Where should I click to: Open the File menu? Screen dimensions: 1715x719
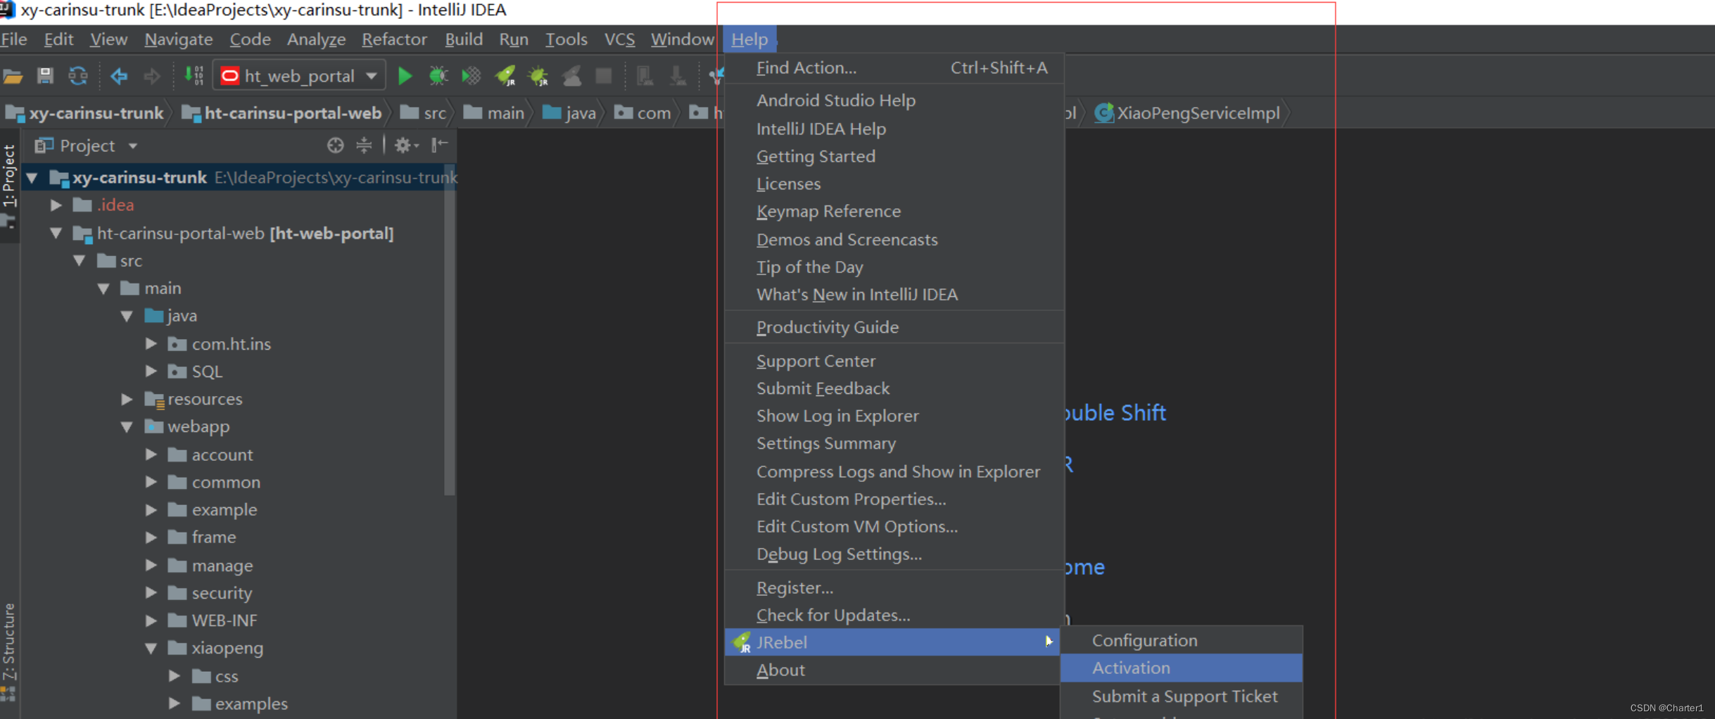point(14,39)
